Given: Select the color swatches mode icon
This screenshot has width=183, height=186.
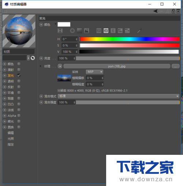Looking at the screenshot, I should click(x=127, y=30).
